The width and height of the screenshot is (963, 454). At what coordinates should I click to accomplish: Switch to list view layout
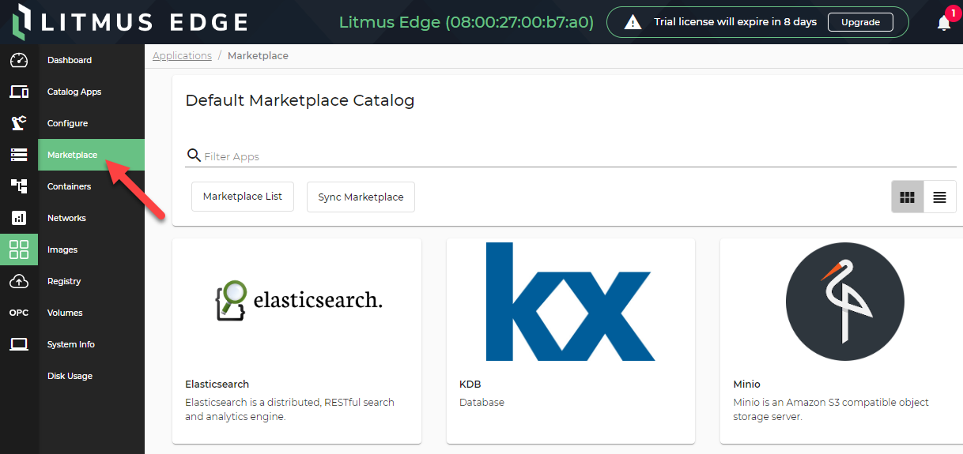[940, 197]
